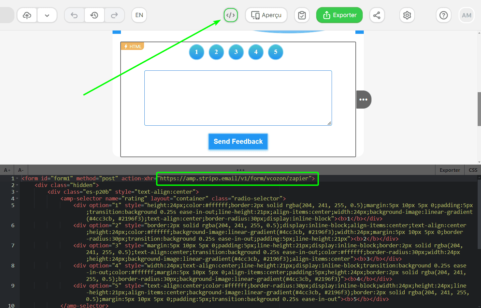Open the Aperçu preview

click(266, 15)
